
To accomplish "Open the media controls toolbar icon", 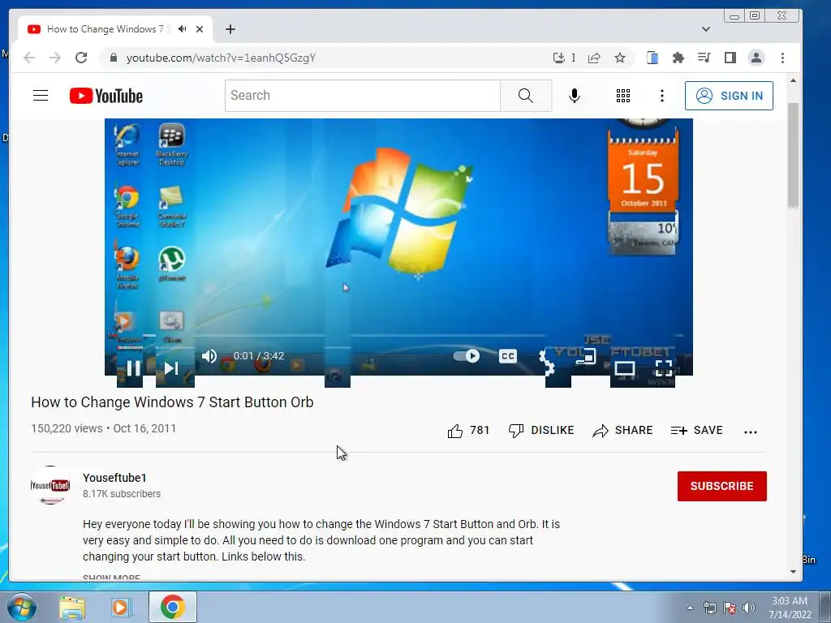I will 704,58.
